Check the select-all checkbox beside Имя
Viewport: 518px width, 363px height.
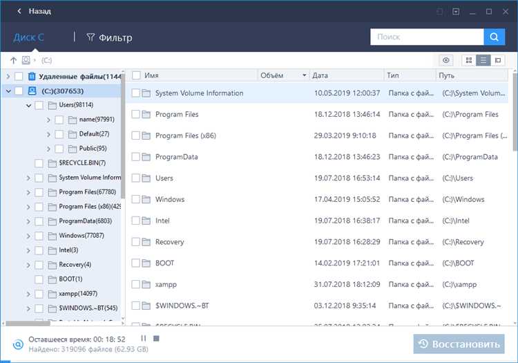(136, 75)
